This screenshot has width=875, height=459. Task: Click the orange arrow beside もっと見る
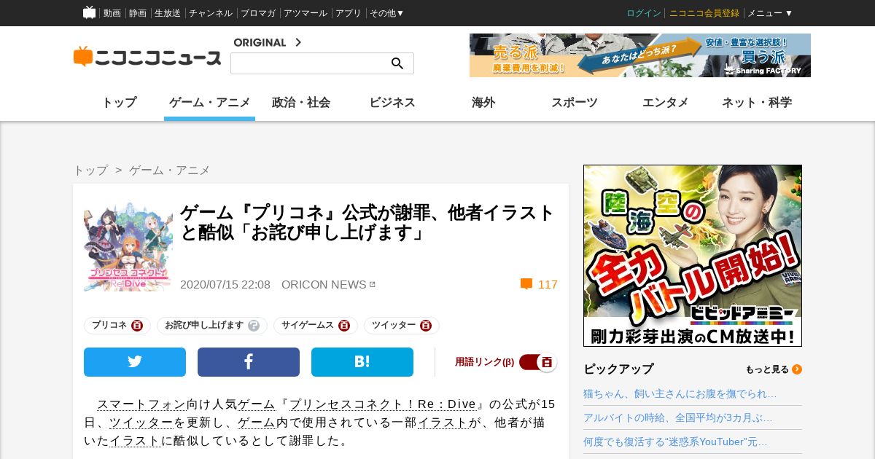pos(797,369)
